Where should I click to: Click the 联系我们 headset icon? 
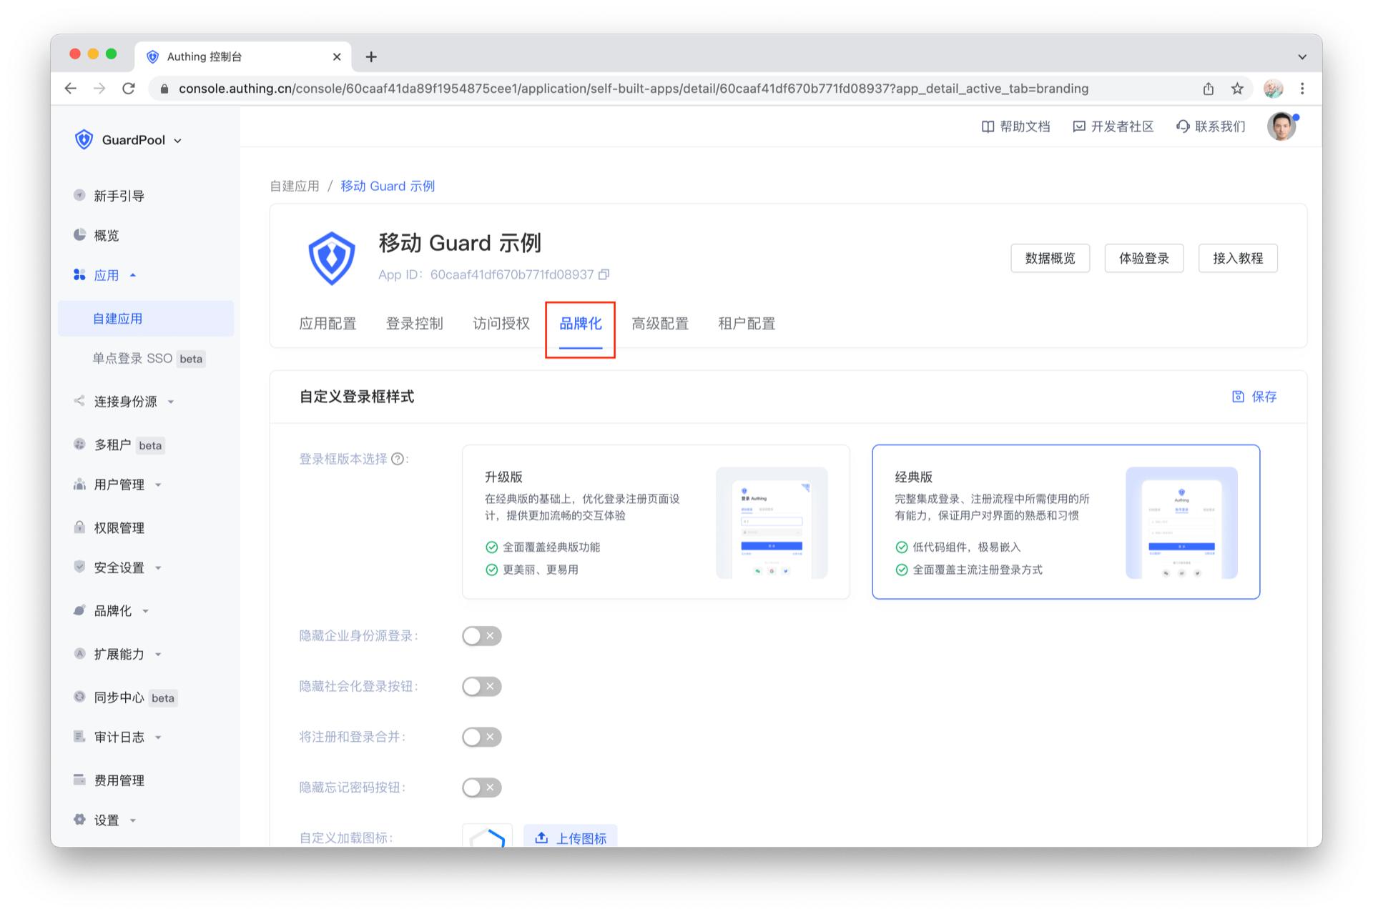tap(1183, 126)
